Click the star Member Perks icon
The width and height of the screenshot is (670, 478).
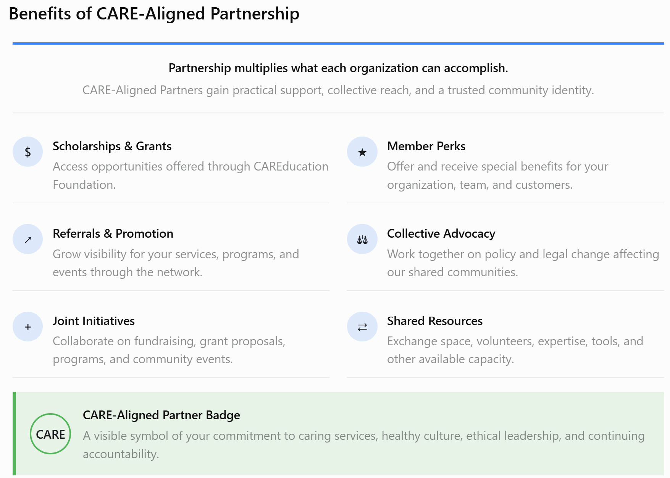coord(362,152)
